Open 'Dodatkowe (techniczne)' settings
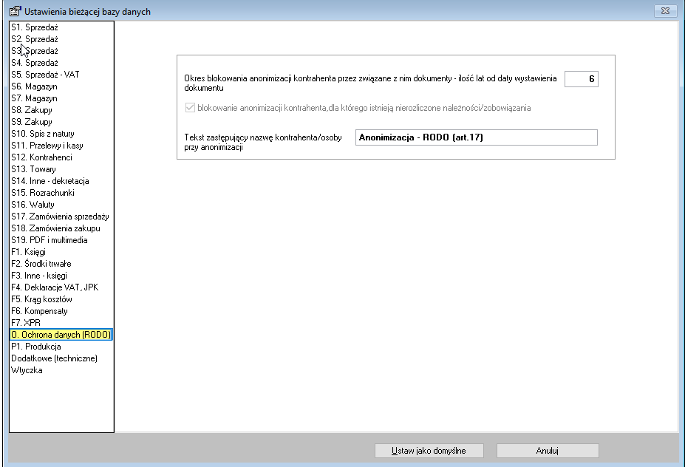This screenshot has height=467, width=685. (54, 358)
